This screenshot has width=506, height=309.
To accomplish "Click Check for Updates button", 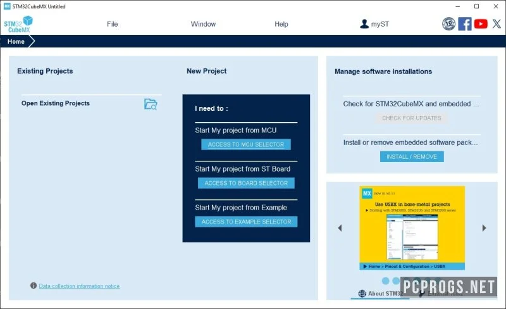I will (412, 118).
